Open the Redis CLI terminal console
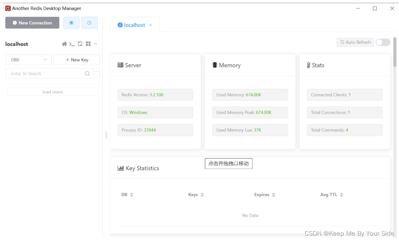The image size is (399, 240). click(x=72, y=44)
